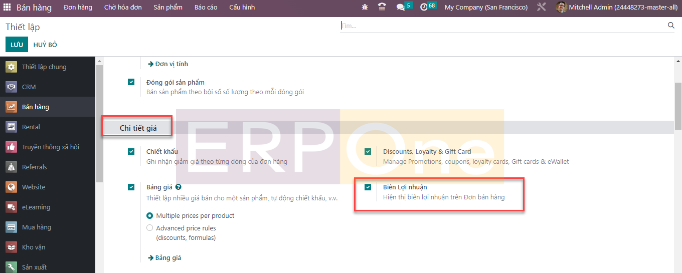This screenshot has width=682, height=273.
Task: Click the LƯU save button
Action: click(17, 45)
